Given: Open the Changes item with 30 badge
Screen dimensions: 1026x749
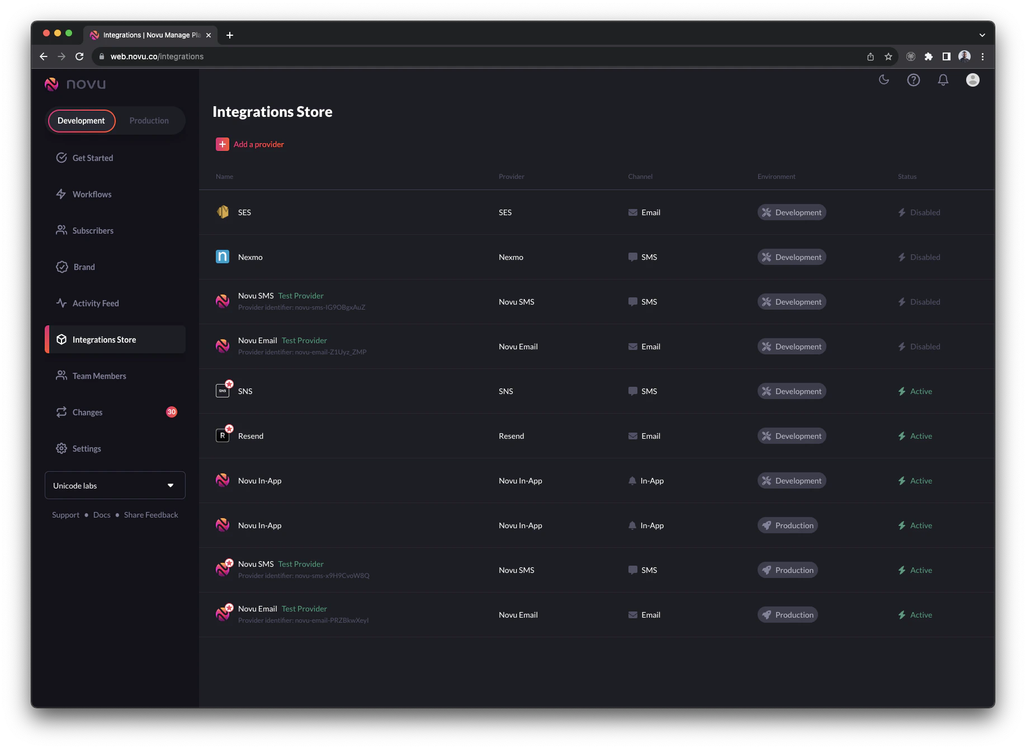Looking at the screenshot, I should [x=115, y=412].
